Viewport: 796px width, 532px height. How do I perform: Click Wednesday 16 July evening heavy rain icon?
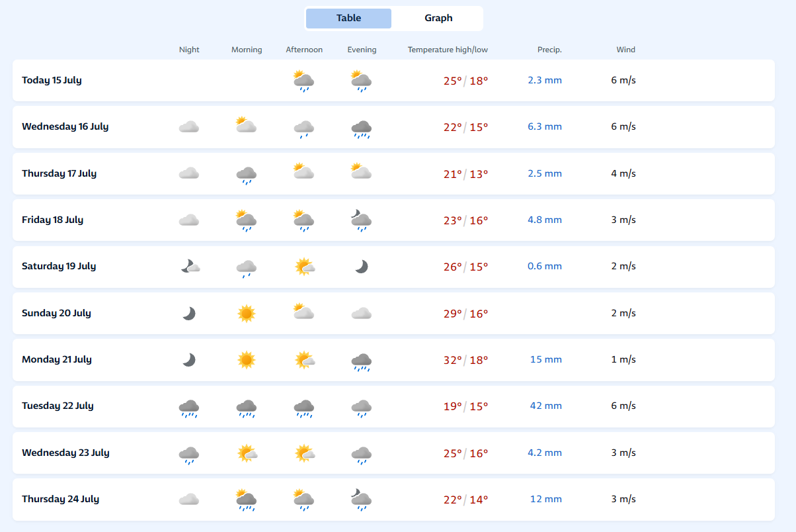[361, 128]
